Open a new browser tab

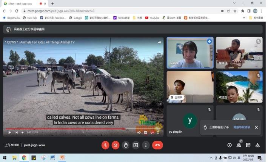(x=52, y=3)
